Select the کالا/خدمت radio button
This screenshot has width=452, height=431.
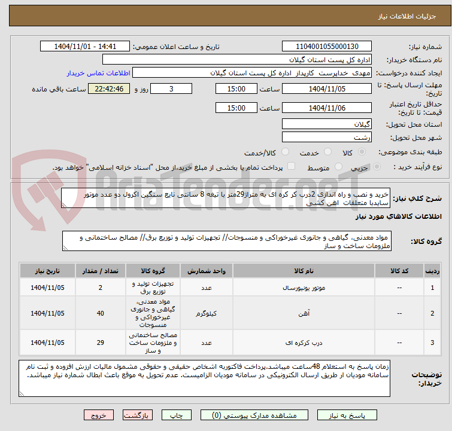click(285, 151)
